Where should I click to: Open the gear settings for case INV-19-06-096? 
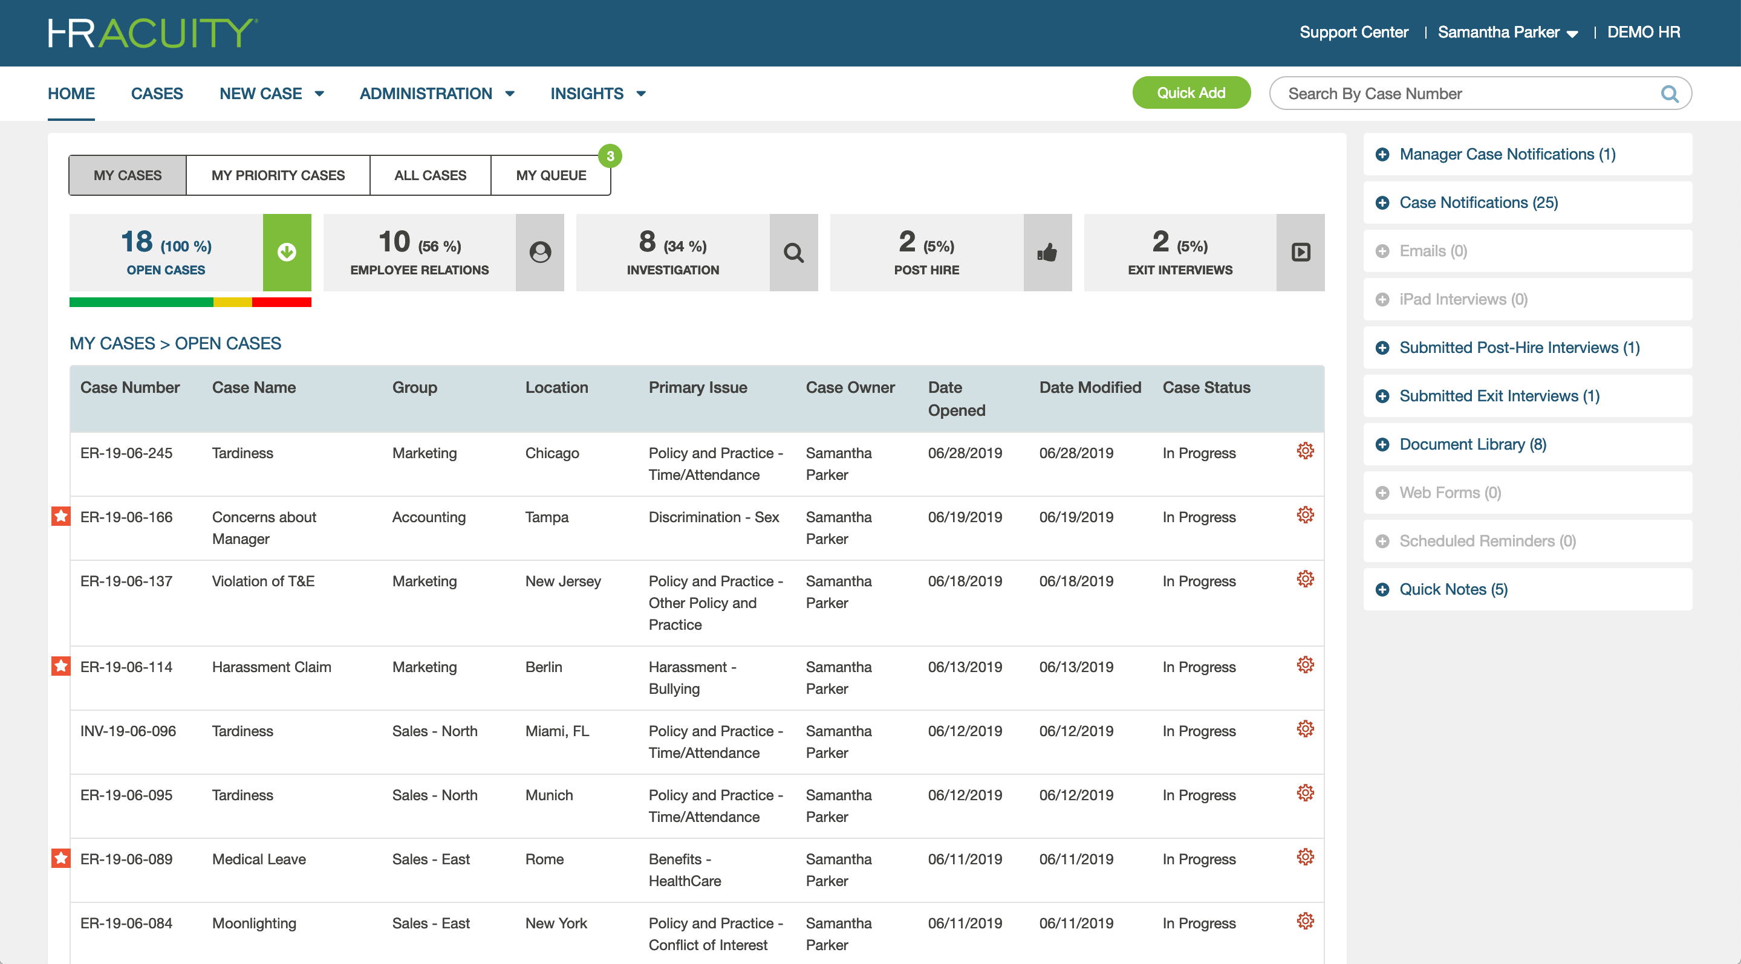coord(1305,729)
